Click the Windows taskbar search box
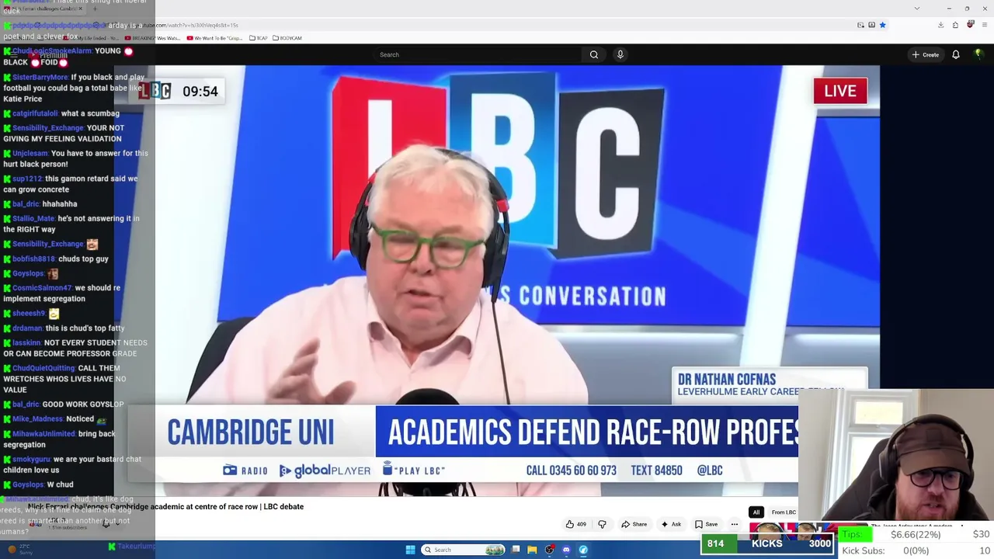Image resolution: width=994 pixels, height=559 pixels. [464, 550]
